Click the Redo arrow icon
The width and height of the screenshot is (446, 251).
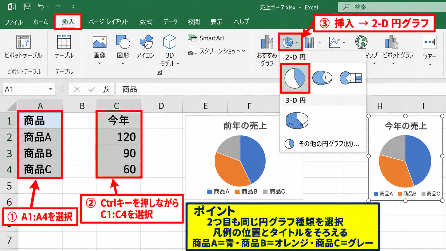(58, 6)
